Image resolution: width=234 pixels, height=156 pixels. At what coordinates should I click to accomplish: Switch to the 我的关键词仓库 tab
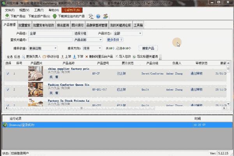pos(121,25)
